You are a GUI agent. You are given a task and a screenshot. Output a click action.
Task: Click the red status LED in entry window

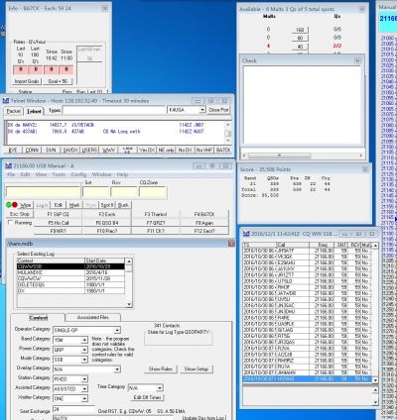pos(15,205)
